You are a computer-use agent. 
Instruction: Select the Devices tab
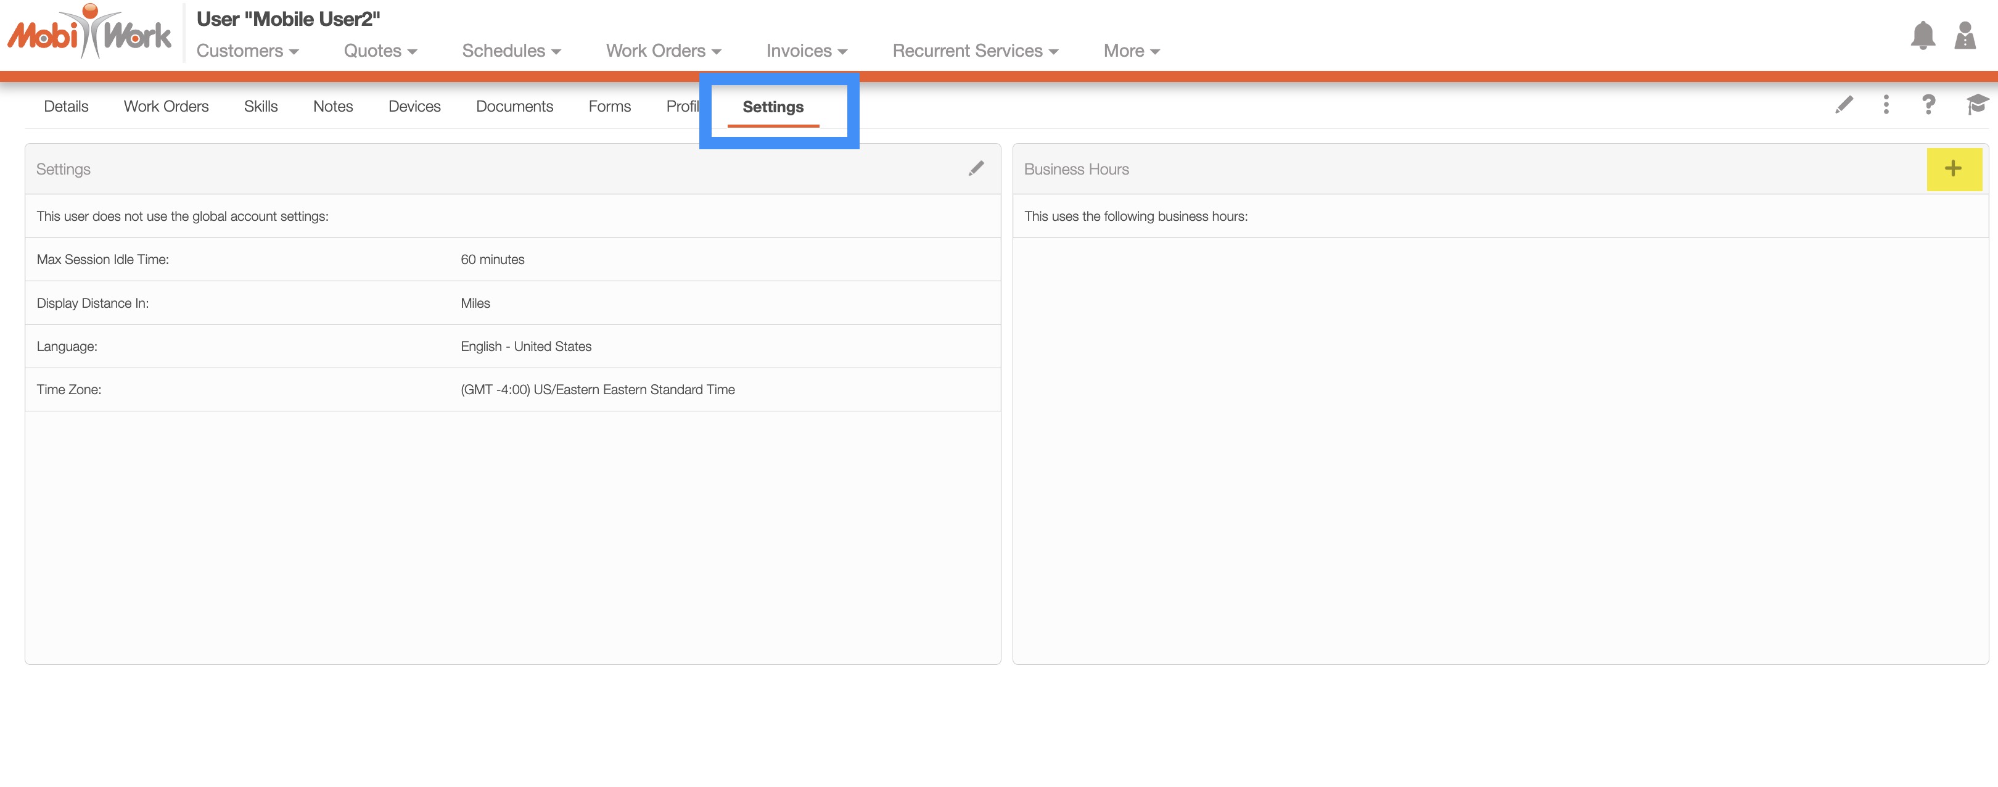(414, 106)
